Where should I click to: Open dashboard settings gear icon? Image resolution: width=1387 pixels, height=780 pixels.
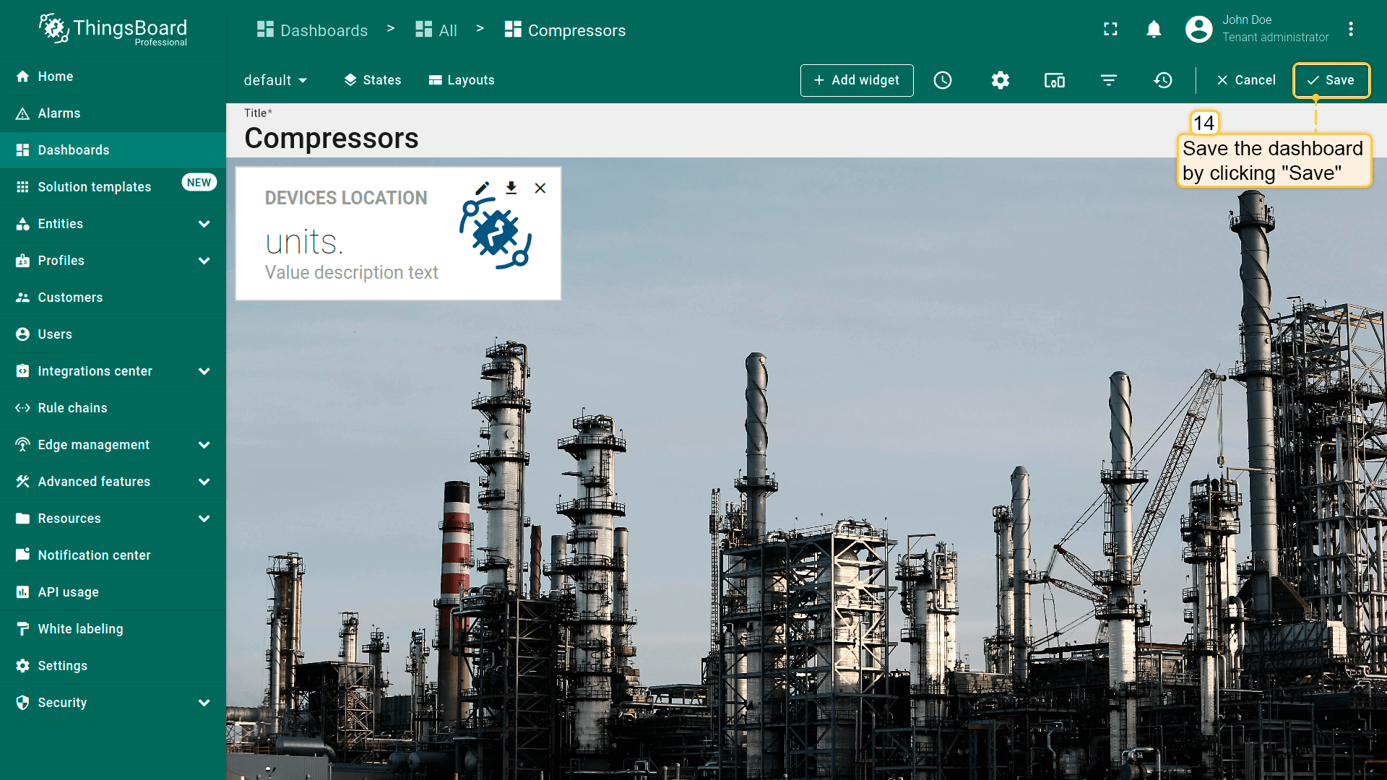tap(1000, 80)
